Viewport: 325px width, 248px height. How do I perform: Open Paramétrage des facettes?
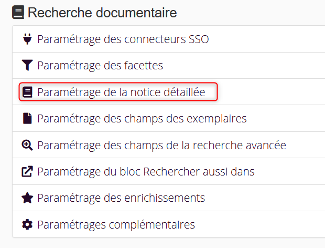tap(100, 66)
